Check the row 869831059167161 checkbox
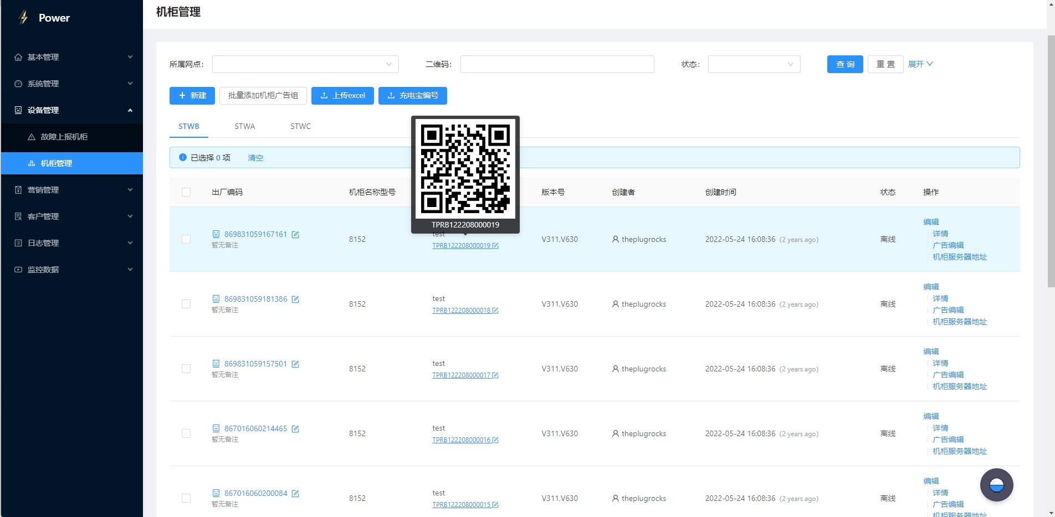 pyautogui.click(x=186, y=239)
